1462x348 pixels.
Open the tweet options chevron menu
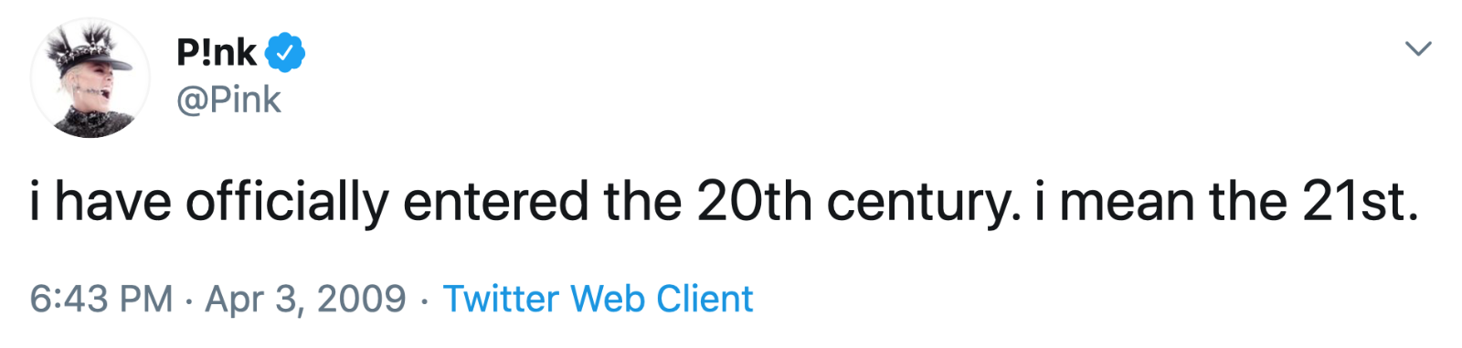tap(1417, 48)
